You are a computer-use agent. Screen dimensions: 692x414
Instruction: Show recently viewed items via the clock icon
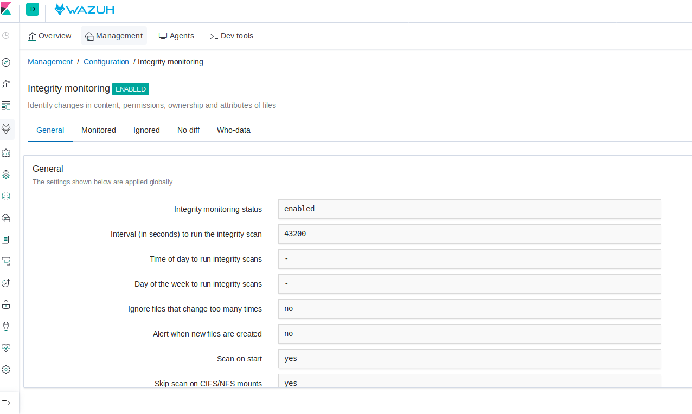pos(6,35)
